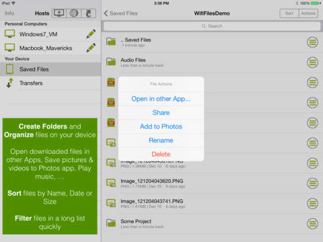Choose Add to Photos
The image size is (323, 242).
(x=161, y=126)
